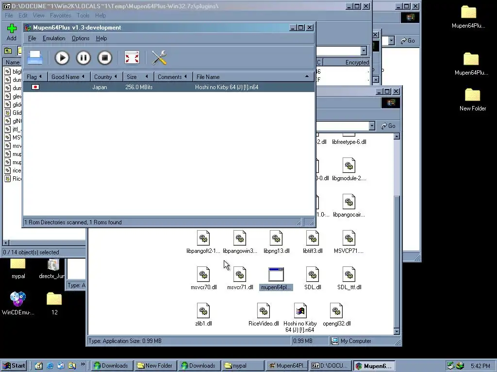Image resolution: width=497 pixels, height=372 pixels.
Task: Toggle fullscreen with red arrows icon
Action: [x=132, y=58]
